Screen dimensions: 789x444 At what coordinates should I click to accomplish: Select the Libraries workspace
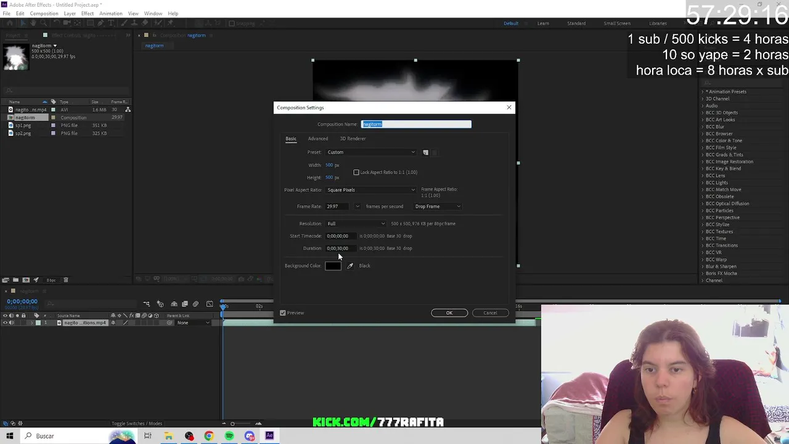point(658,23)
